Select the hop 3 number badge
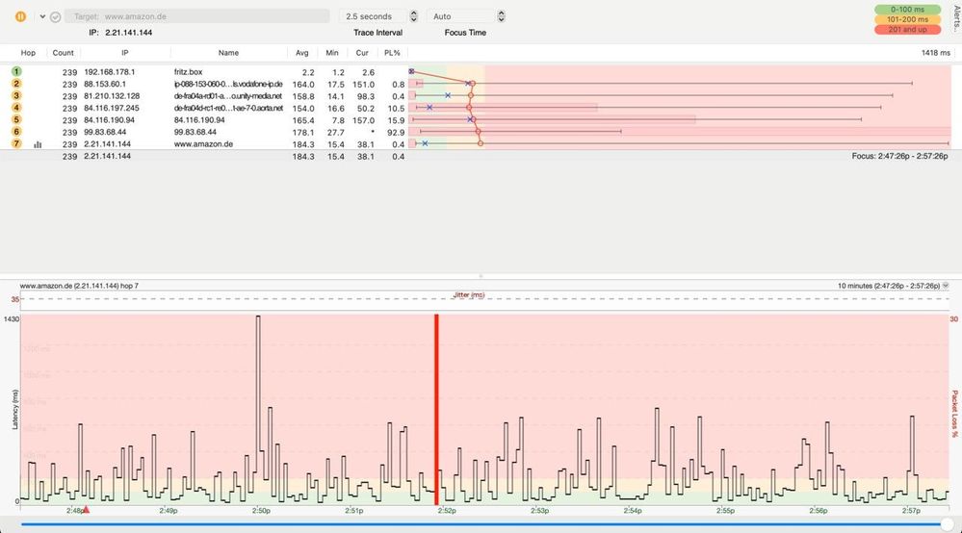 coord(16,95)
